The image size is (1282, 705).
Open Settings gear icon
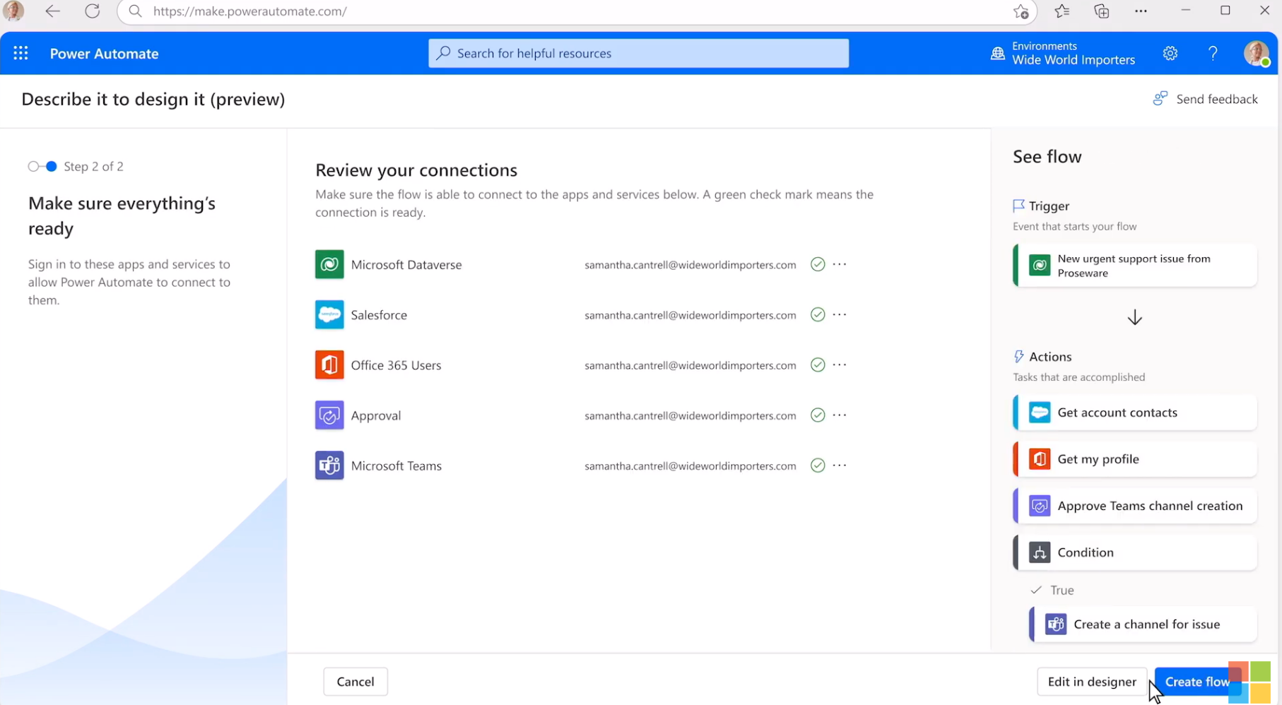point(1170,53)
